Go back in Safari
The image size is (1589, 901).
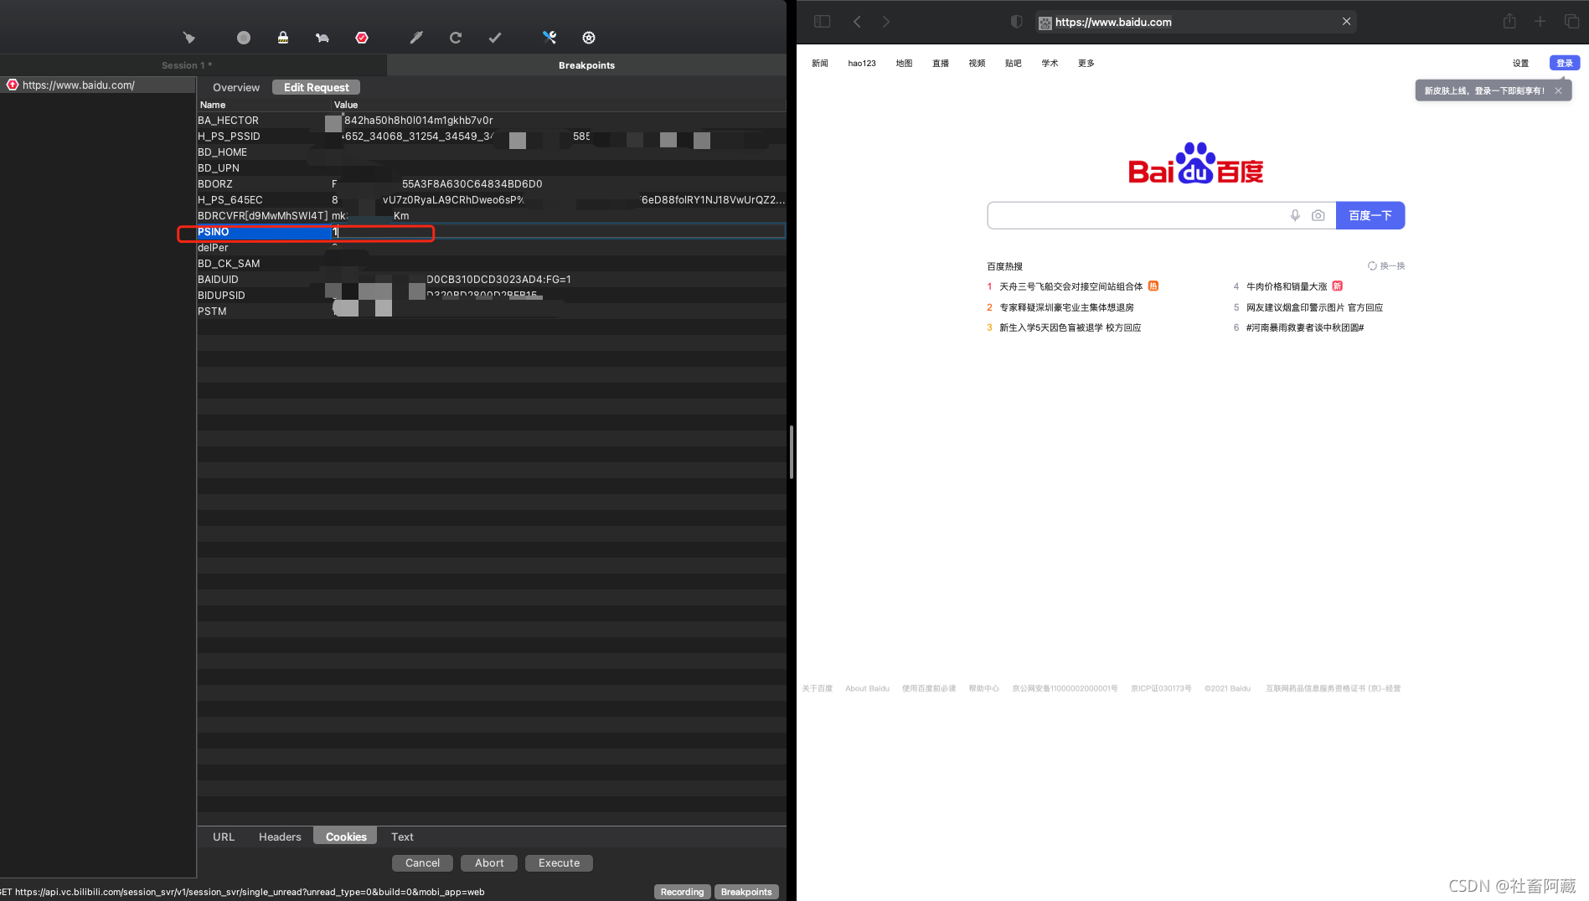(x=857, y=22)
